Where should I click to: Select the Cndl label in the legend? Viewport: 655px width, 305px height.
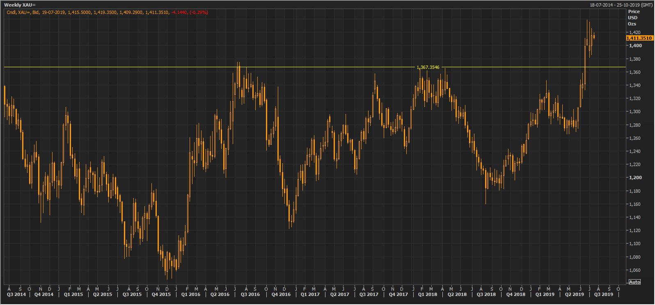point(11,12)
